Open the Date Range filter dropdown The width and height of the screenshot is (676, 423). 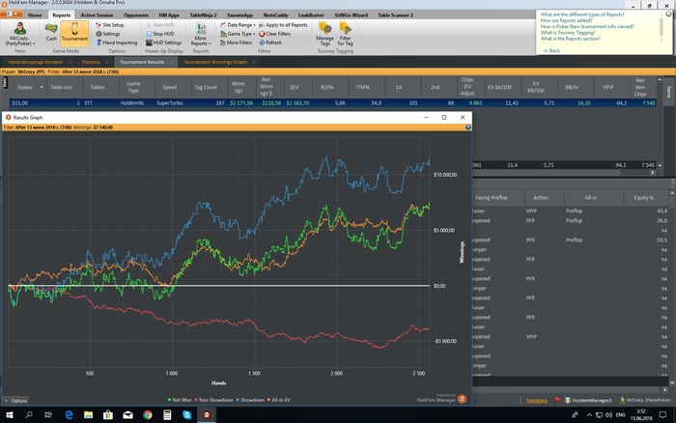click(x=238, y=25)
